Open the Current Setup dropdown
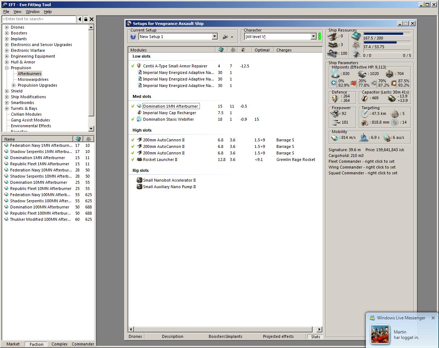 214,37
